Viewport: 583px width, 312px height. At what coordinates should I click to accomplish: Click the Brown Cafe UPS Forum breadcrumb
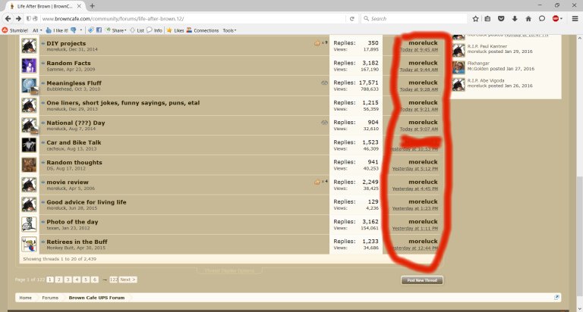pos(96,298)
